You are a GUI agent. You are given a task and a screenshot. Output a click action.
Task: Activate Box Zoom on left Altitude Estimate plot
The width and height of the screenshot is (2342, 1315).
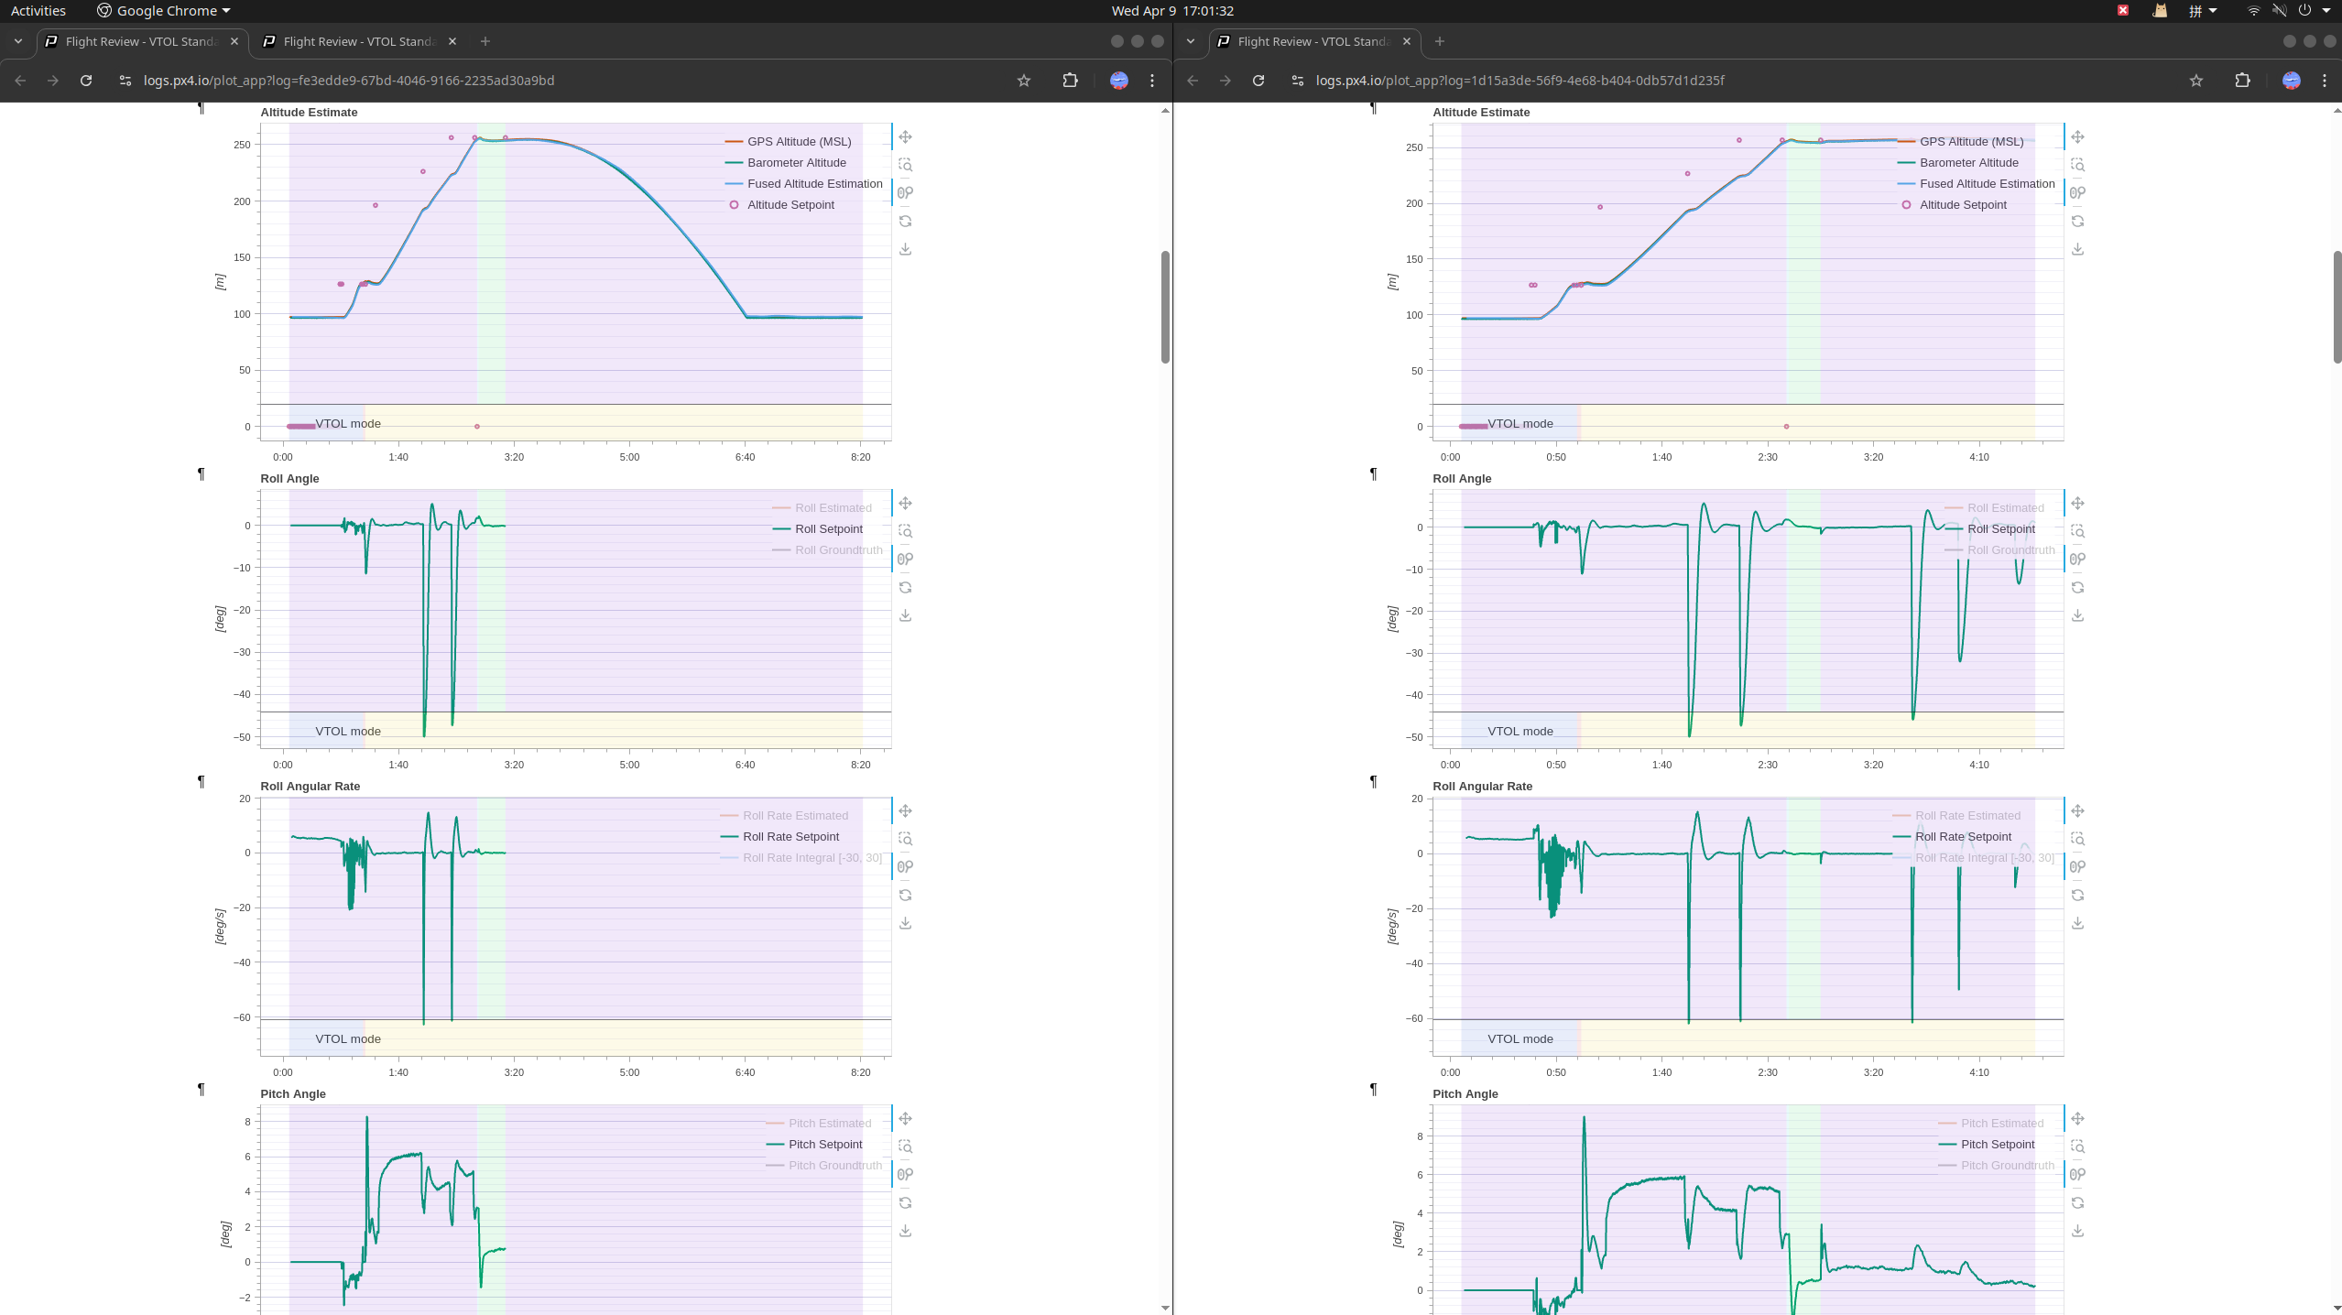click(905, 165)
